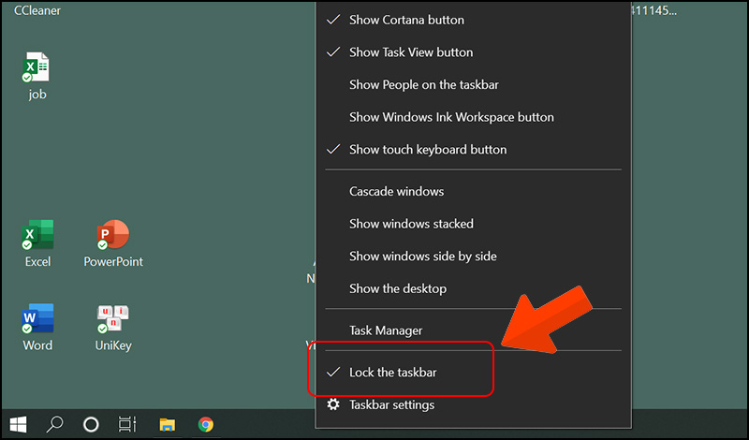
Task: Disable Show touch keyboard button
Action: 427,150
